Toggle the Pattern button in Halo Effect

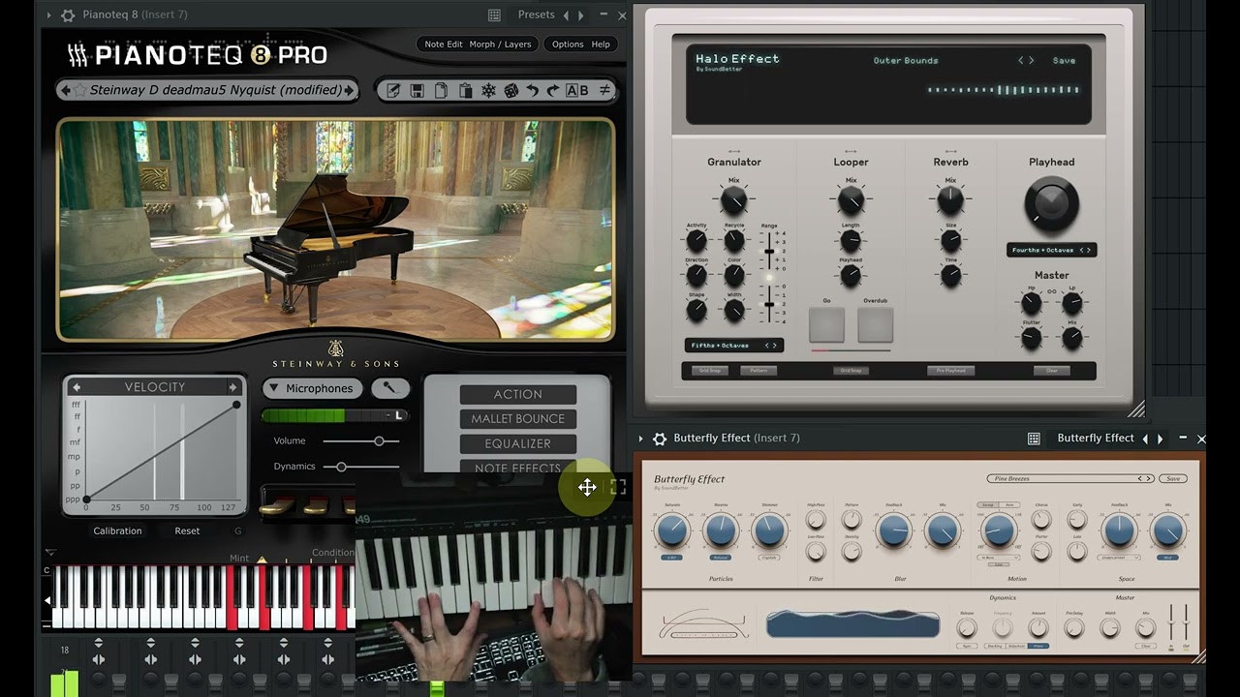tap(759, 370)
